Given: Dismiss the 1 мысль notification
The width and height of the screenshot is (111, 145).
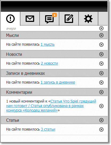Looking at the screenshot, I should (x=101, y=45).
